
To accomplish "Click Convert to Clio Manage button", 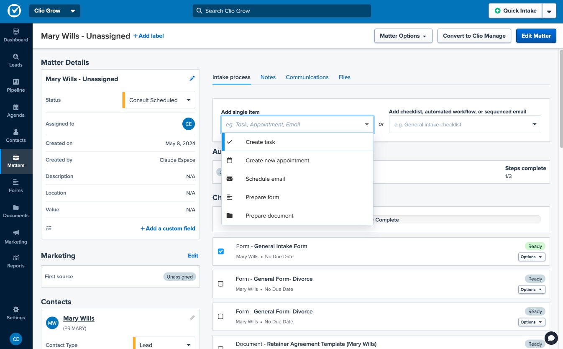I will pyautogui.click(x=474, y=36).
